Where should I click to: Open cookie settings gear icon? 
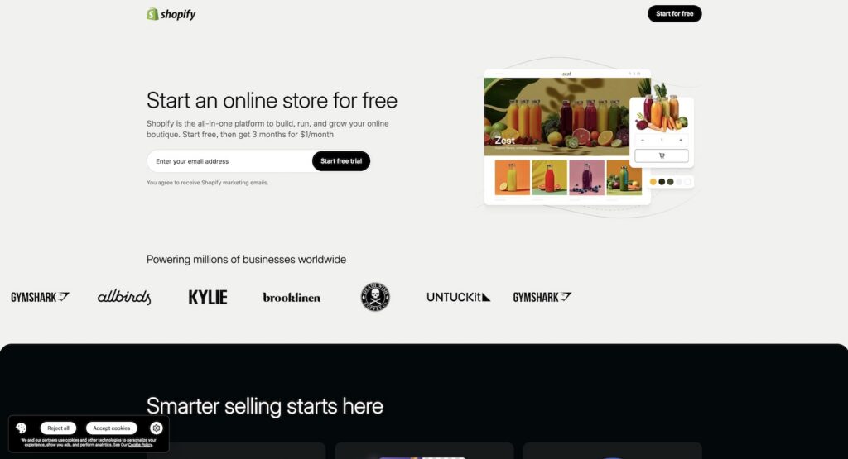(157, 428)
